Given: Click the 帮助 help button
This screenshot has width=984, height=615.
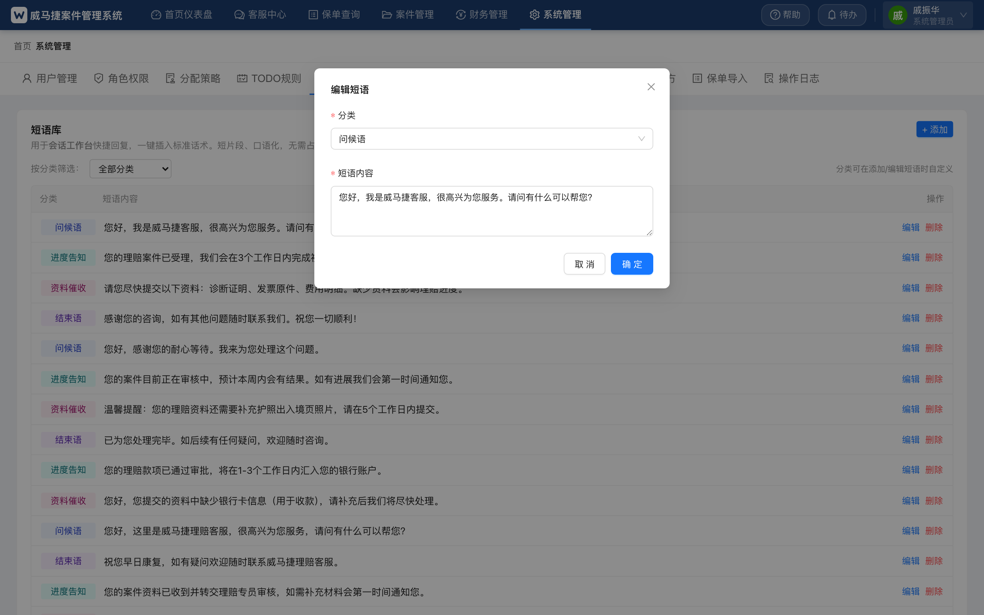Looking at the screenshot, I should (785, 15).
